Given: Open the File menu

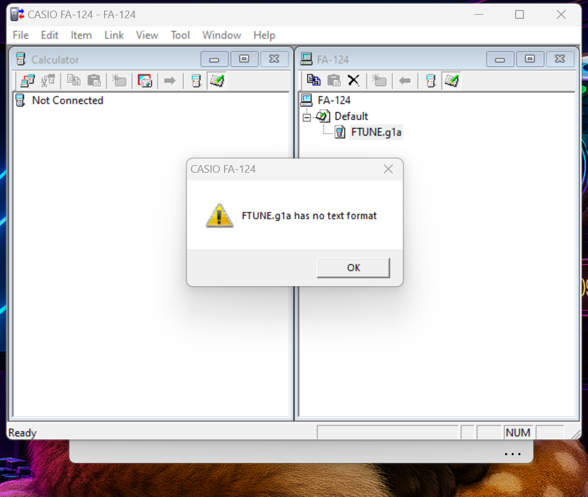Looking at the screenshot, I should [x=21, y=35].
